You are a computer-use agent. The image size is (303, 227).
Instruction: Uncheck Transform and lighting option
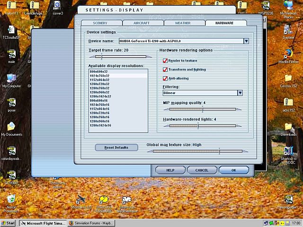tap(165, 70)
